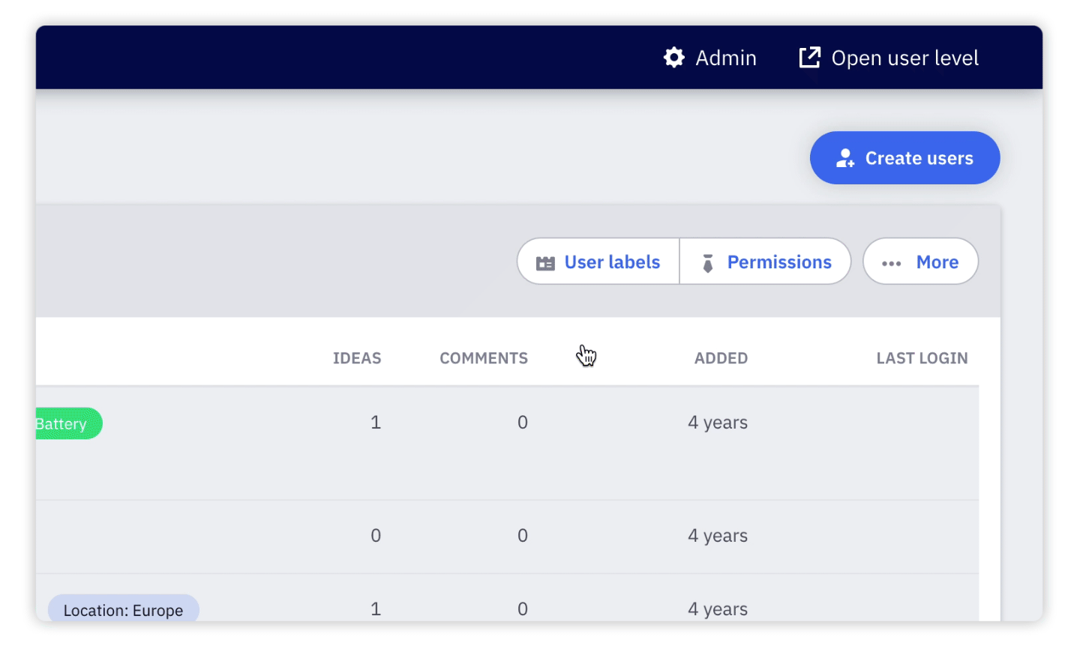Select the Location: Europe label tag
Screen dimensions: 1080x646
[x=123, y=610]
